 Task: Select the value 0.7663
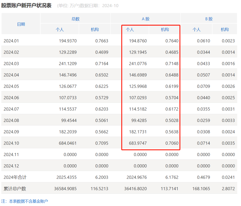102,41
